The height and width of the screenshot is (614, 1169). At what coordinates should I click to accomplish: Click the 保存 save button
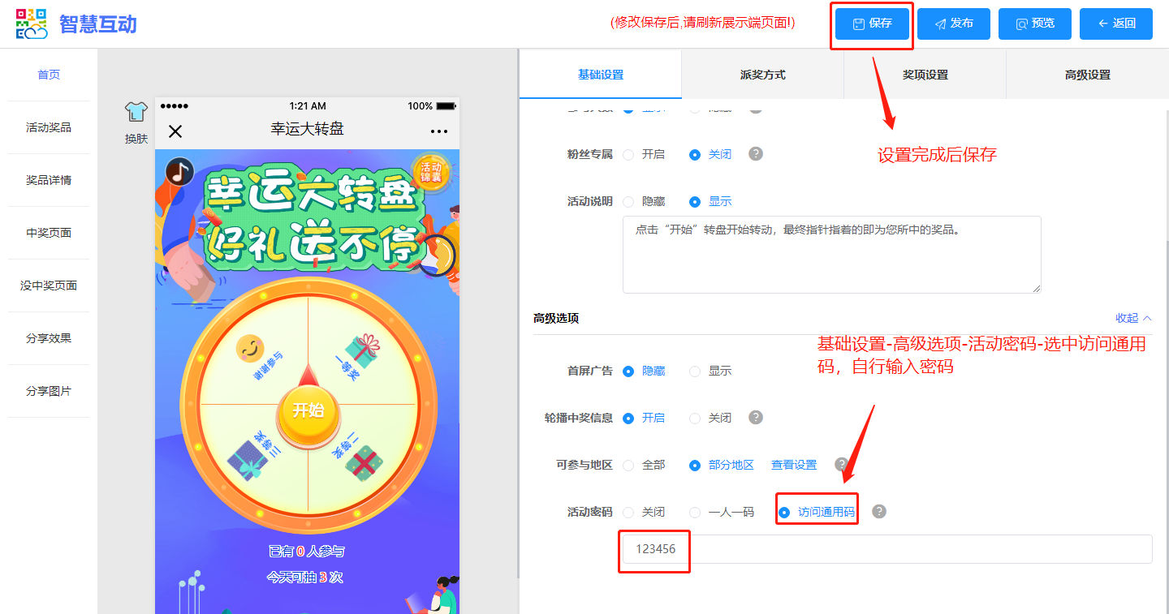pos(873,24)
